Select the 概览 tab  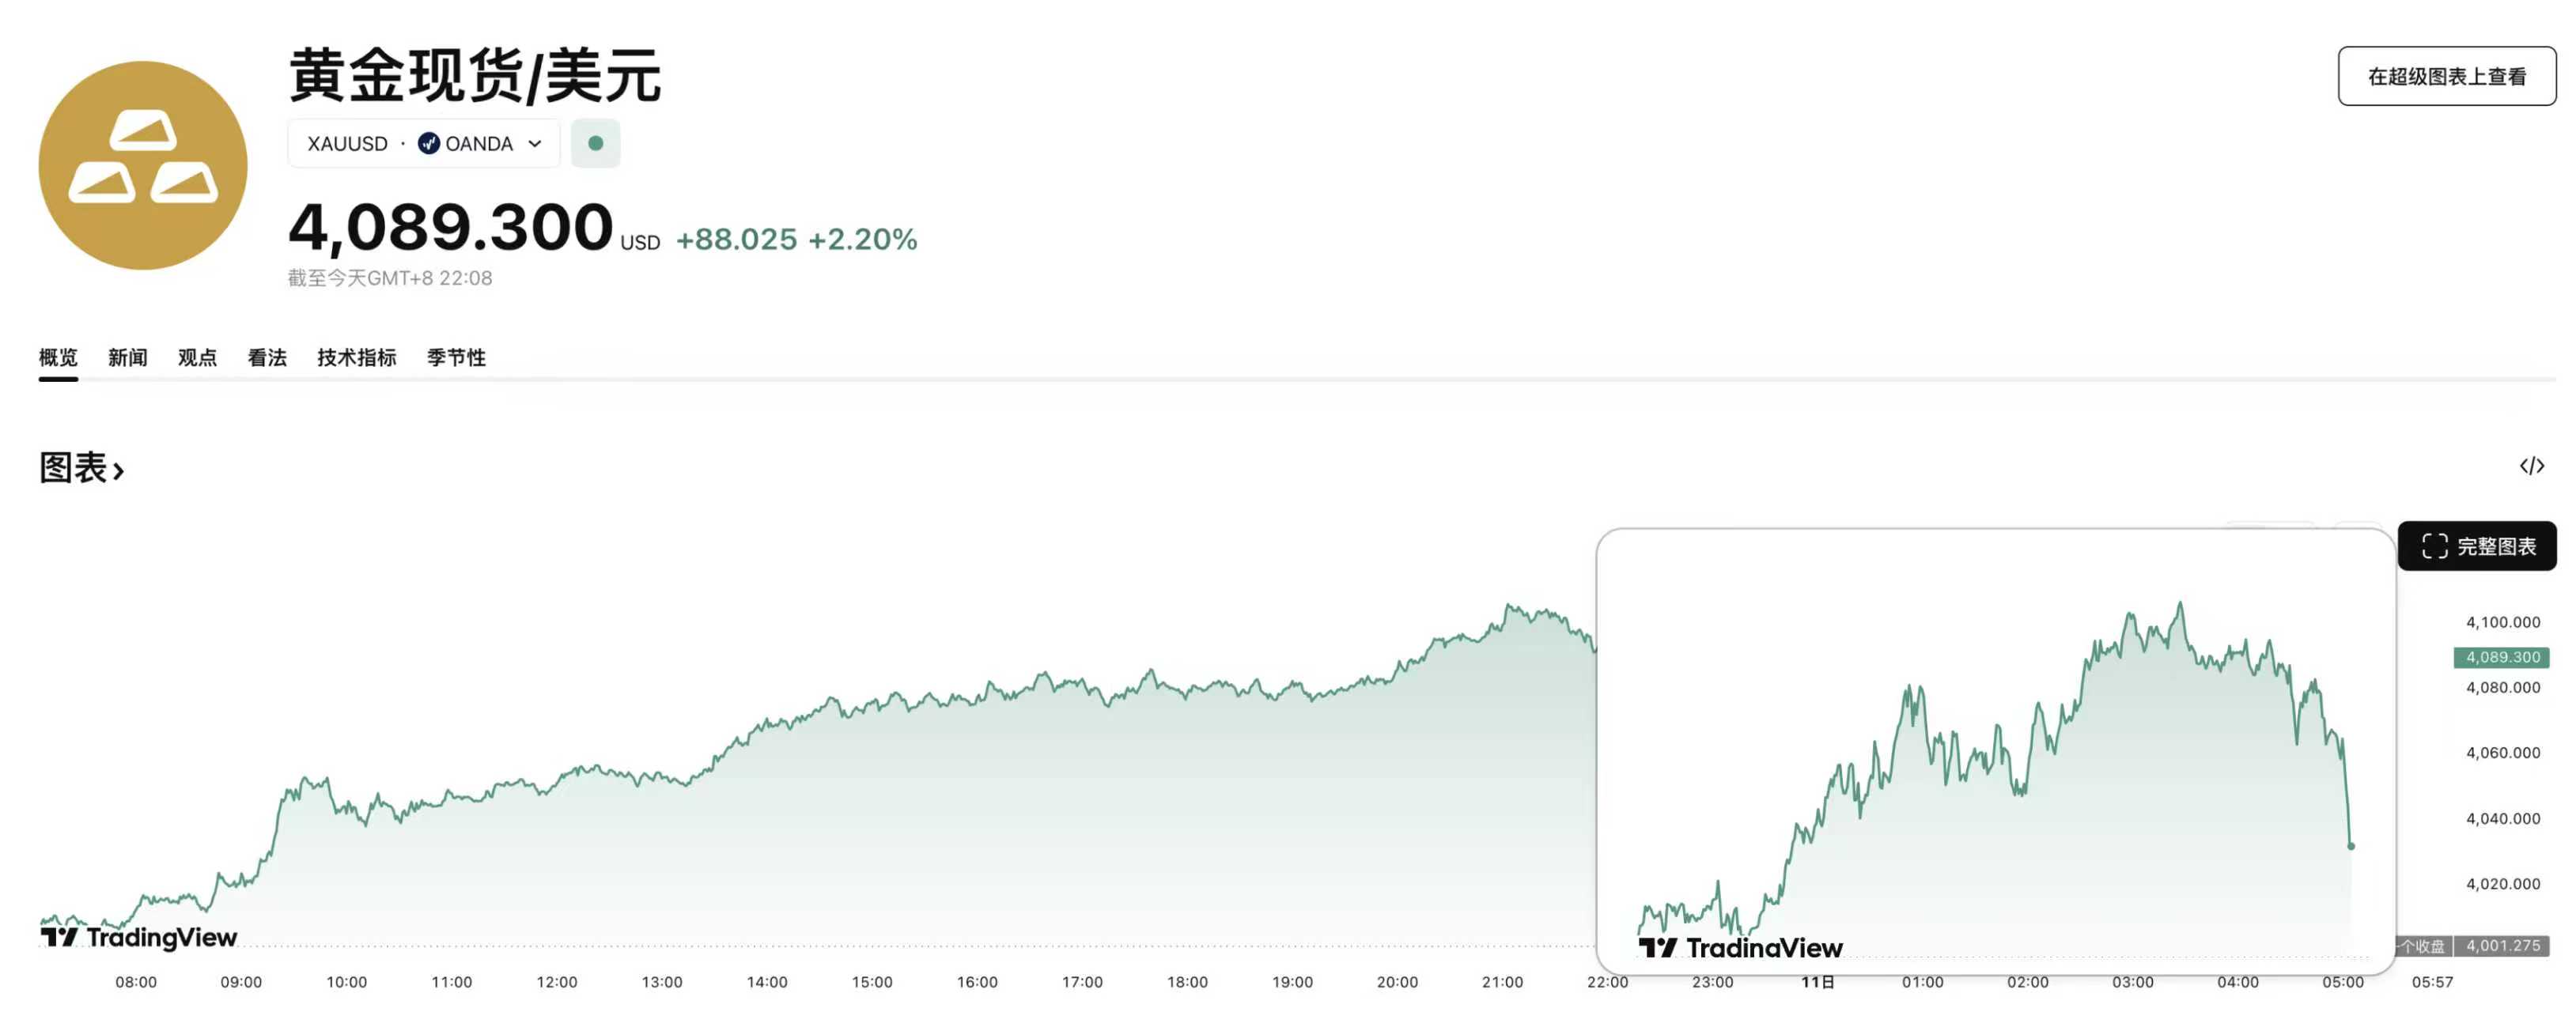(58, 357)
